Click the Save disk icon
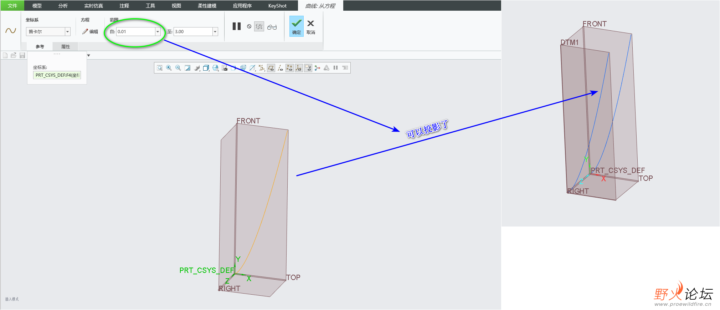This screenshot has width=720, height=310. 22,55
